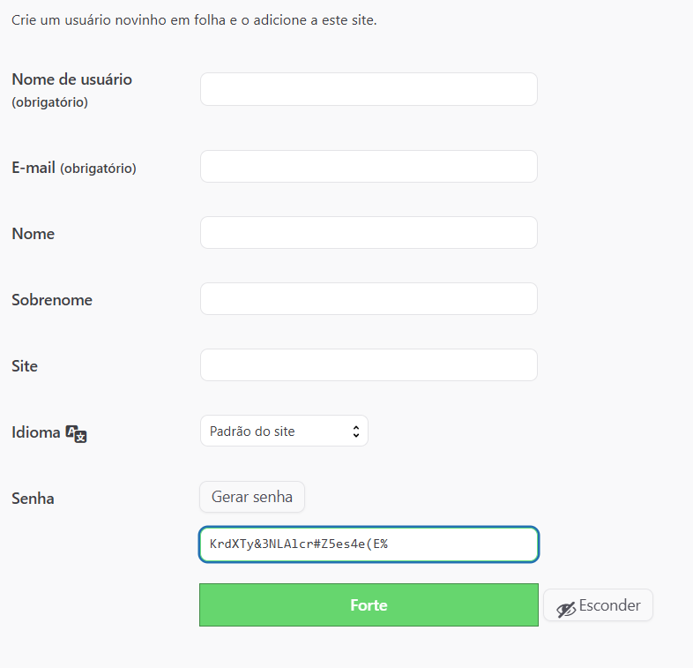Select the Nome text field
The width and height of the screenshot is (693, 668).
tap(369, 233)
